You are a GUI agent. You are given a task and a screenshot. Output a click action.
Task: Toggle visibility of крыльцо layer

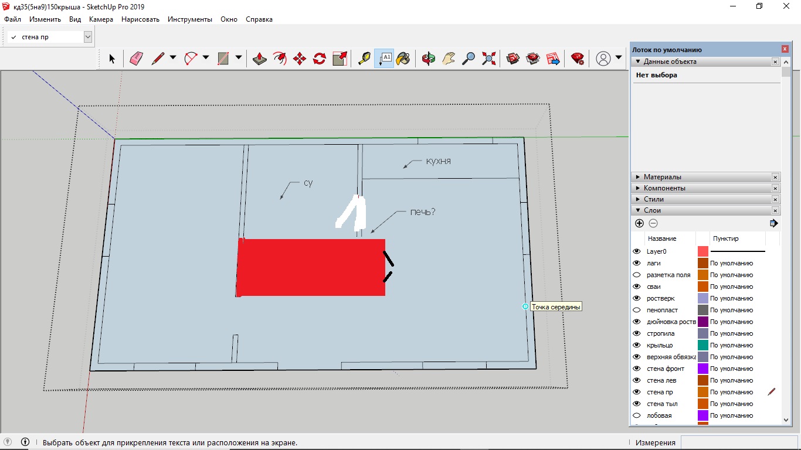coord(637,345)
